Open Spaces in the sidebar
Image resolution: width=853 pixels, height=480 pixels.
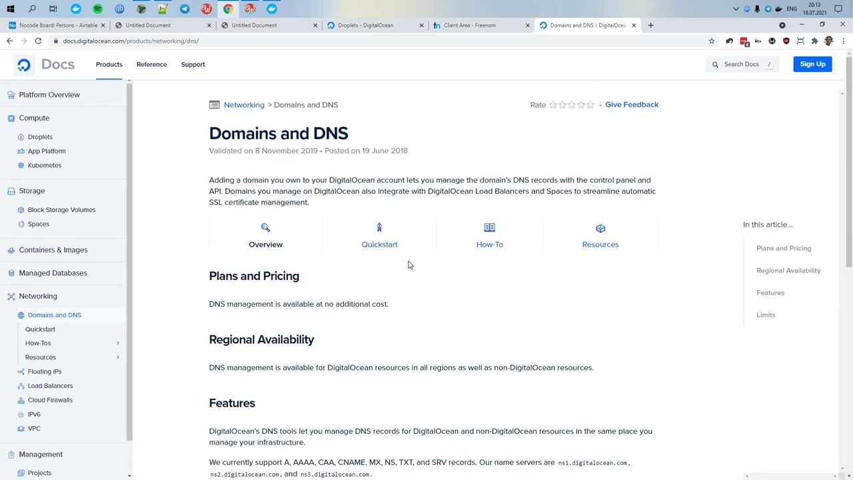pos(39,224)
